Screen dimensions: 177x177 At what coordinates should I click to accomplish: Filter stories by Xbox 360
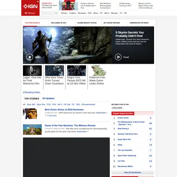tap(31, 104)
